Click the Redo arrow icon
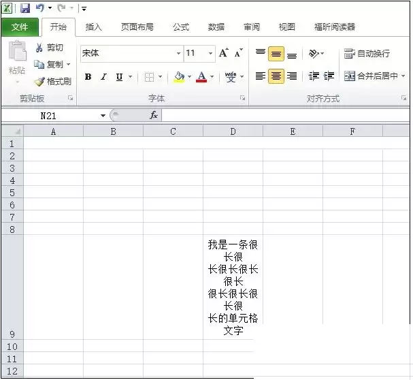The height and width of the screenshot is (380, 413). point(62,8)
